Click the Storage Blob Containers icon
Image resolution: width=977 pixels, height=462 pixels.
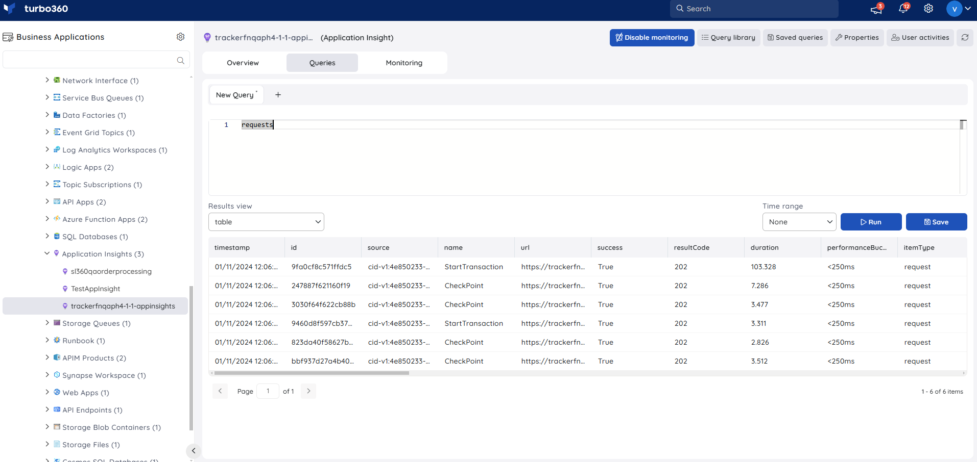tap(57, 427)
